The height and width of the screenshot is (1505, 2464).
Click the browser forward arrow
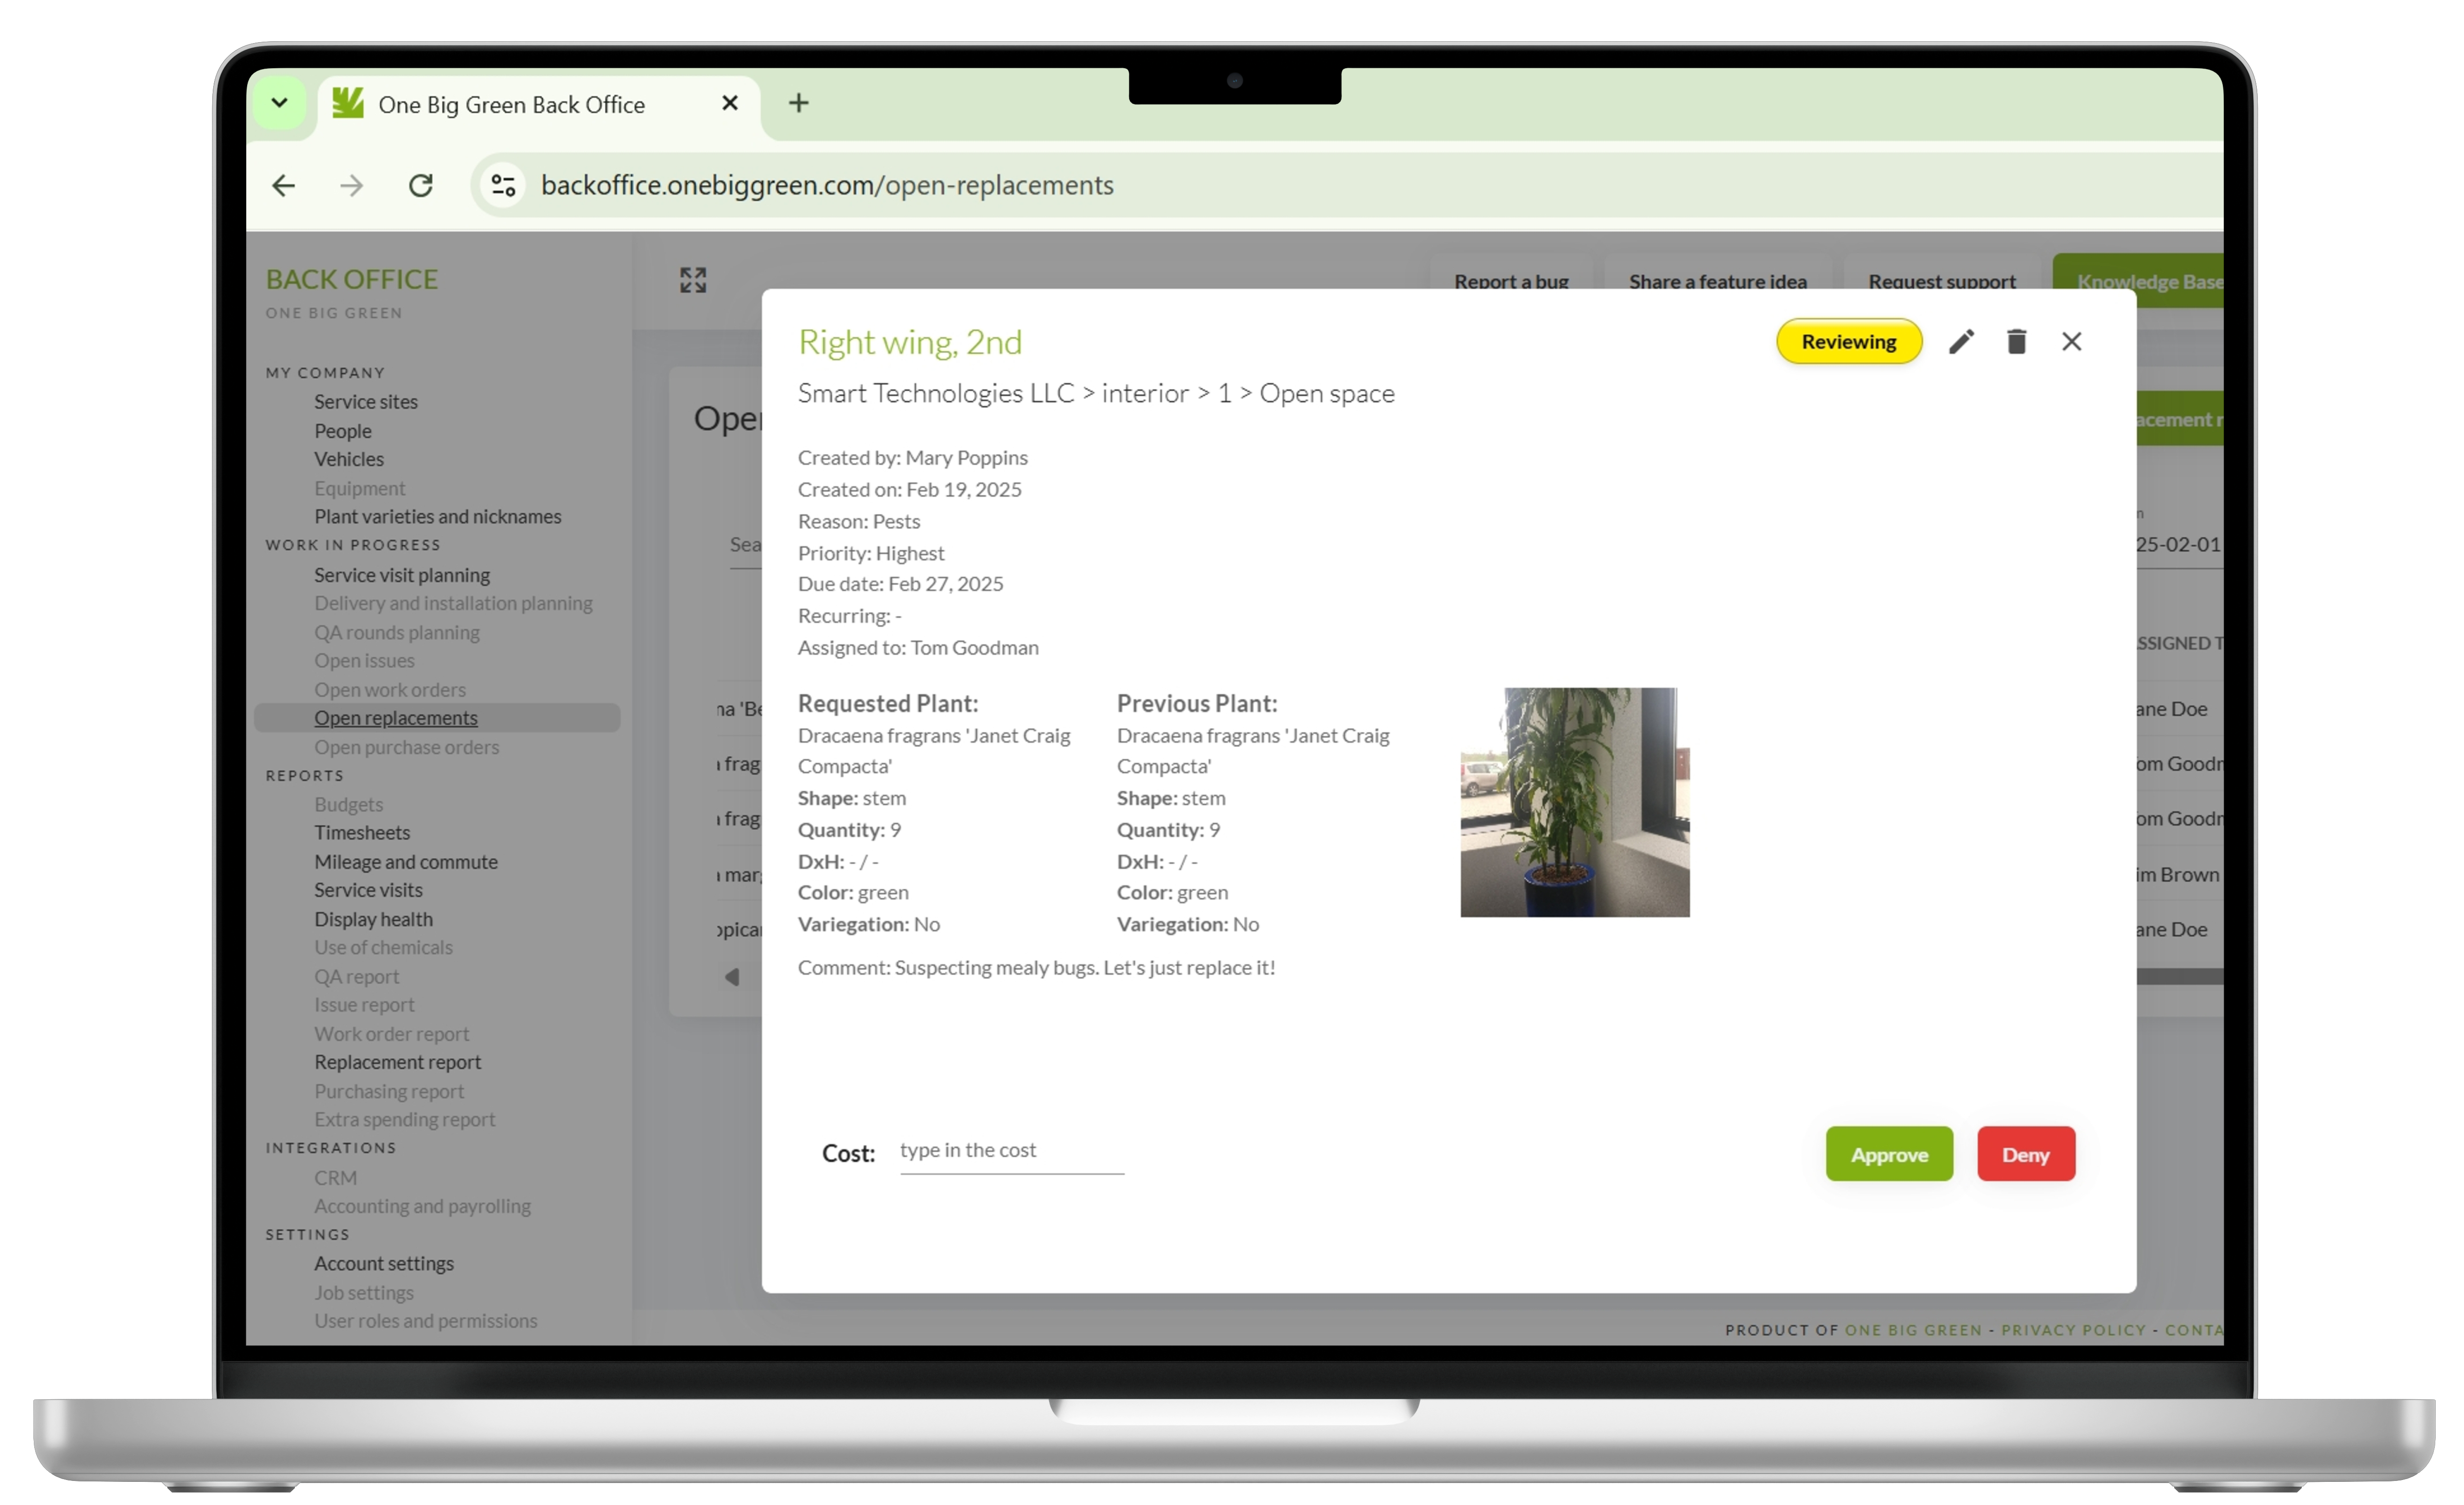[351, 186]
